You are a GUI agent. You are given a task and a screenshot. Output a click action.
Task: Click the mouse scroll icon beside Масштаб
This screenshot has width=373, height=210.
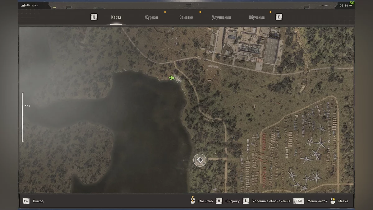[193, 201]
